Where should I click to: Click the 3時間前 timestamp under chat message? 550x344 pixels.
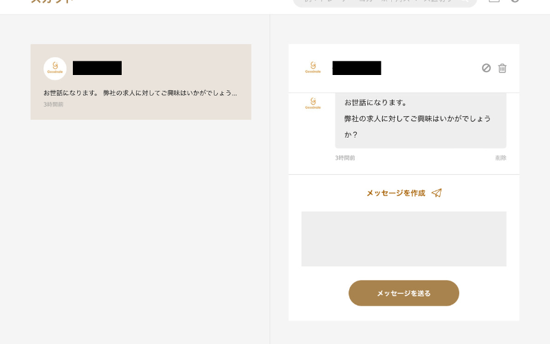345,158
